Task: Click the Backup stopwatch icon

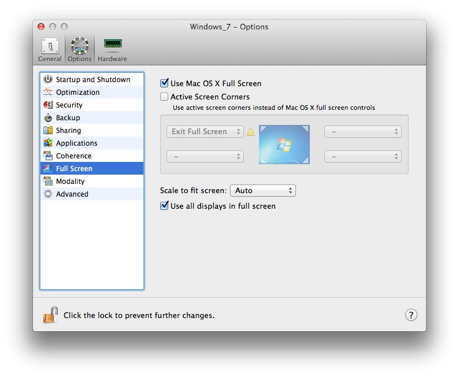Action: (48, 117)
